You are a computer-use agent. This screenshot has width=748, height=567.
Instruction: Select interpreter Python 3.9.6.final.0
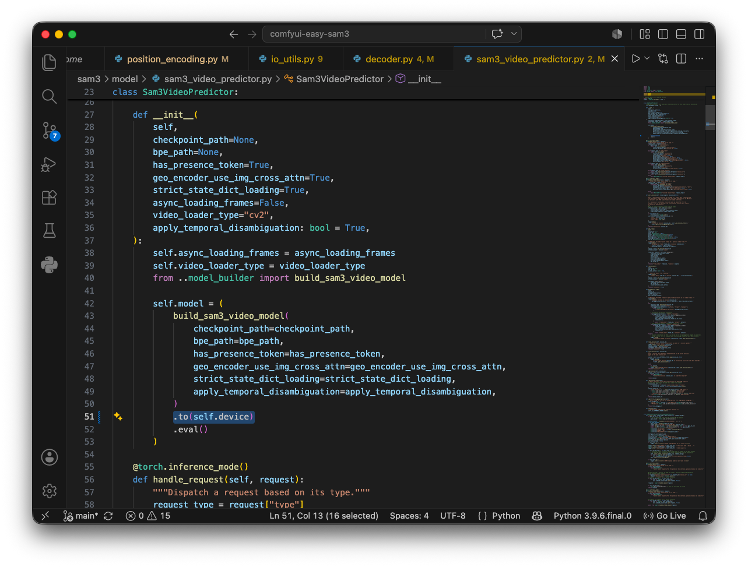click(x=592, y=516)
